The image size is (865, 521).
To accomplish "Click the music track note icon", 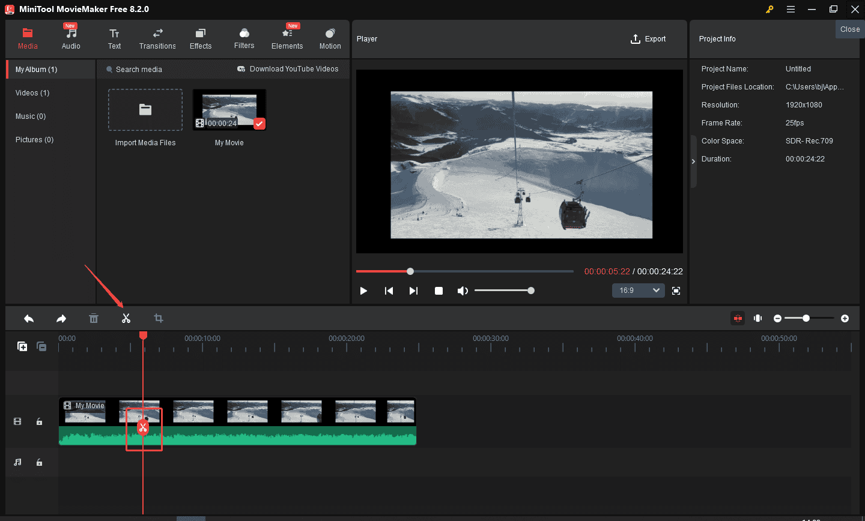I will click(x=17, y=462).
